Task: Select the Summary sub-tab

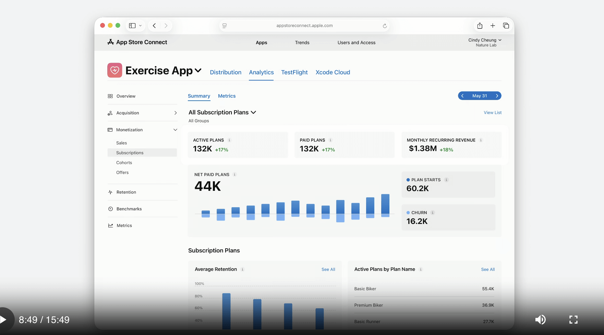Action: tap(199, 96)
